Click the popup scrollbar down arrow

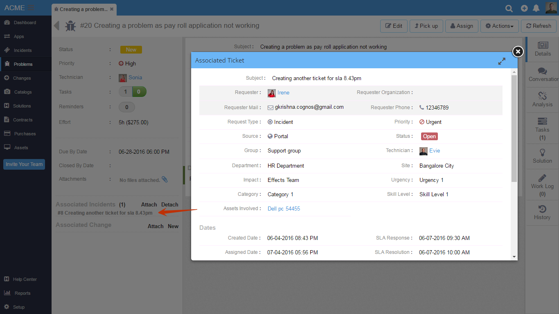(x=514, y=257)
